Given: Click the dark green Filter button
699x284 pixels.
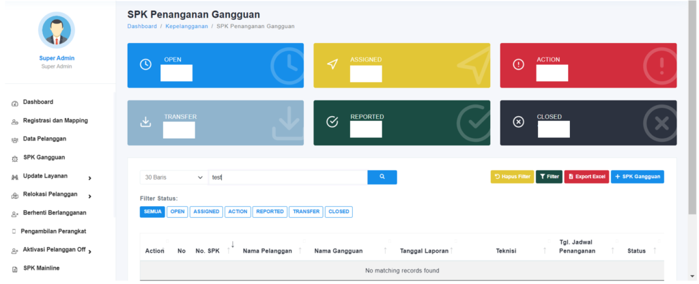Looking at the screenshot, I should [549, 177].
